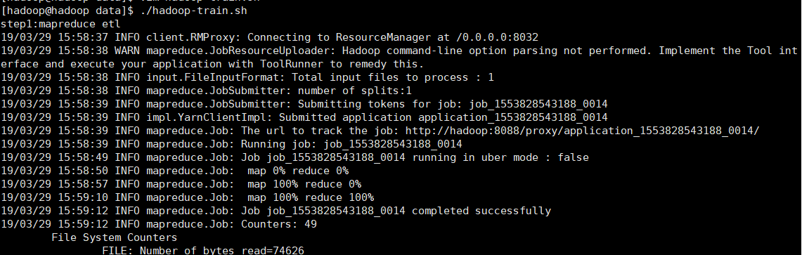Click the ./hadoop-train.sh command text
The width and height of the screenshot is (802, 255).
[194, 11]
